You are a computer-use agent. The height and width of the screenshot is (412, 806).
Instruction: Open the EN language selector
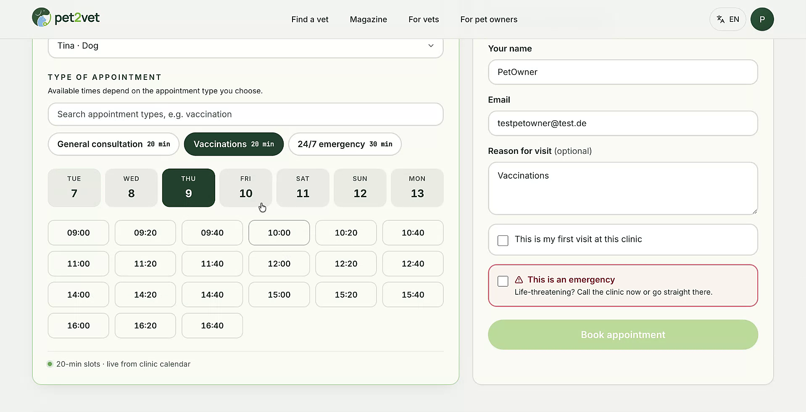[727, 19]
